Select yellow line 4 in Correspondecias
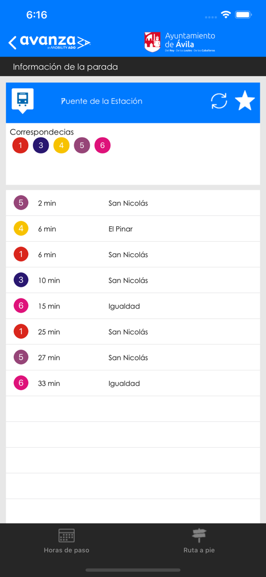The width and height of the screenshot is (266, 577). (62, 145)
